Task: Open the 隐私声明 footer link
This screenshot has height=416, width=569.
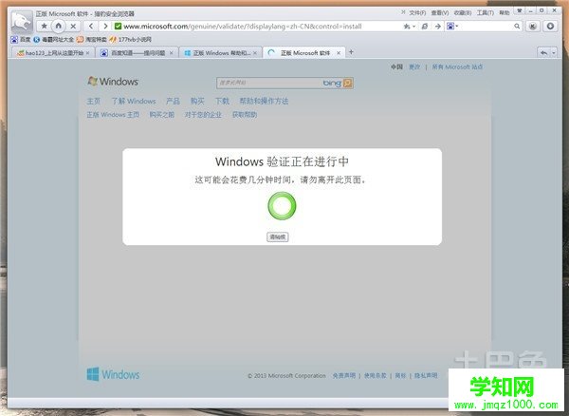Action: tap(426, 376)
